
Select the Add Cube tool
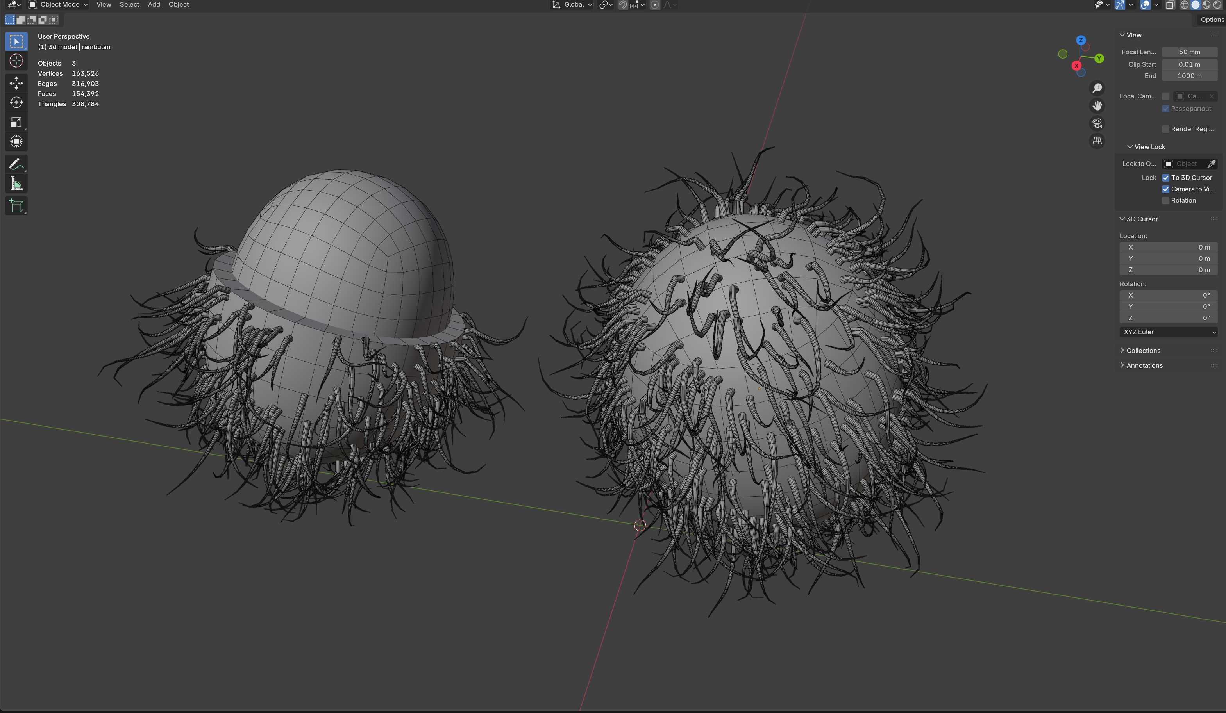click(16, 206)
